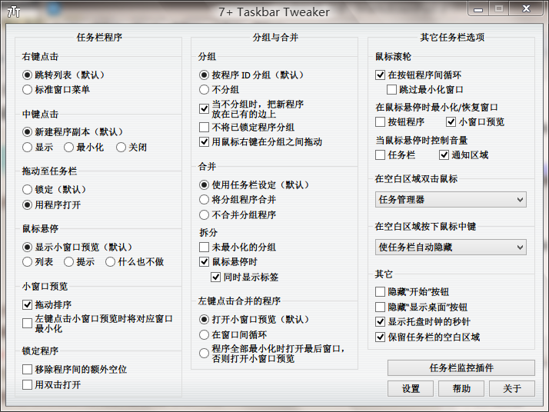Expand the 使任务栏自动隐藏 dropdown
Screen dimensions: 549x412
click(x=451, y=247)
